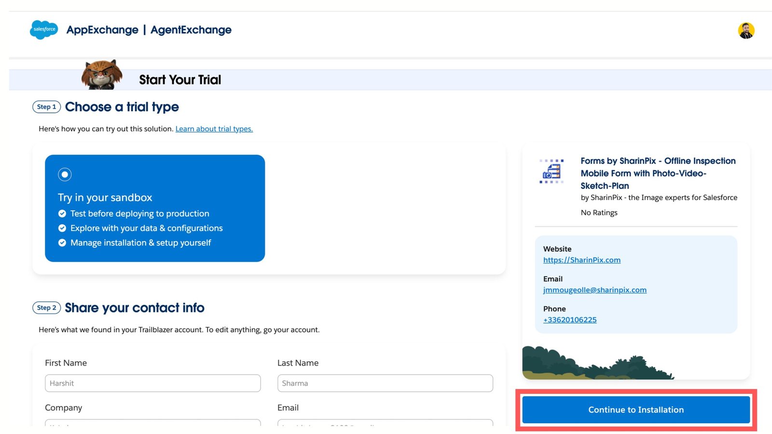Click the +33620106225 phone link
The height and width of the screenshot is (434, 772).
tap(570, 320)
